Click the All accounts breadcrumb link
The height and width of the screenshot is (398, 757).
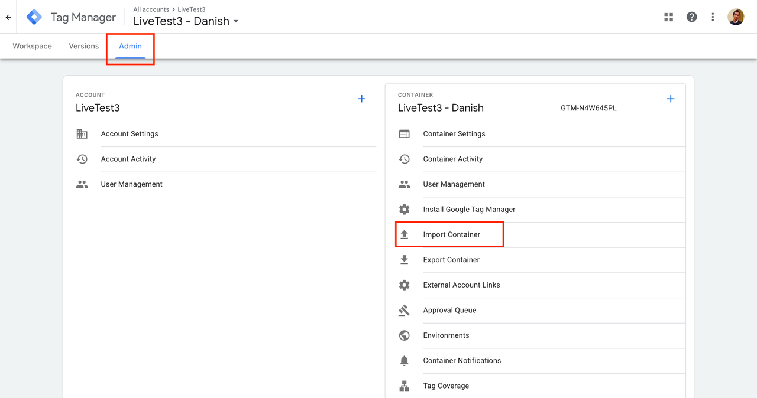(x=151, y=9)
